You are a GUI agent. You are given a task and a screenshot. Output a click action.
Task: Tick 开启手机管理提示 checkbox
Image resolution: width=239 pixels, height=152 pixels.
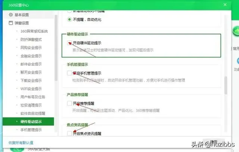[x=69, y=73]
